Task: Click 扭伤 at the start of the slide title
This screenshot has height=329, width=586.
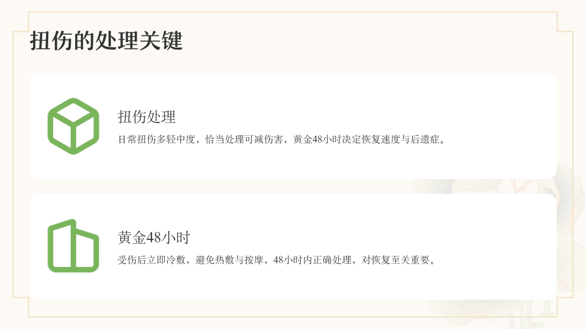Action: pos(45,41)
